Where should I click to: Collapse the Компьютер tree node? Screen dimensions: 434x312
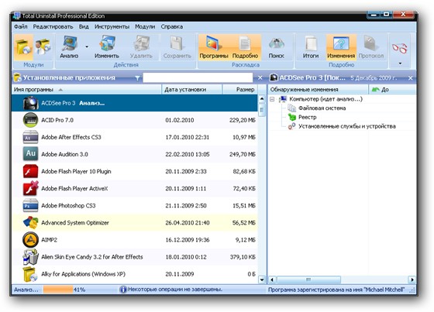point(272,99)
